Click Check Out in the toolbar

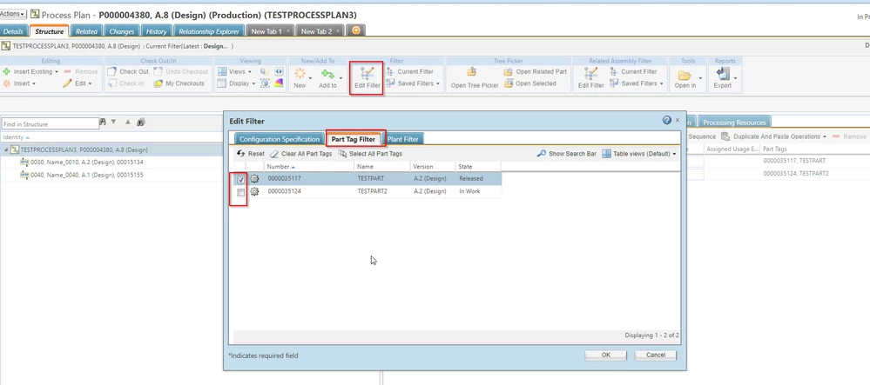(x=128, y=71)
